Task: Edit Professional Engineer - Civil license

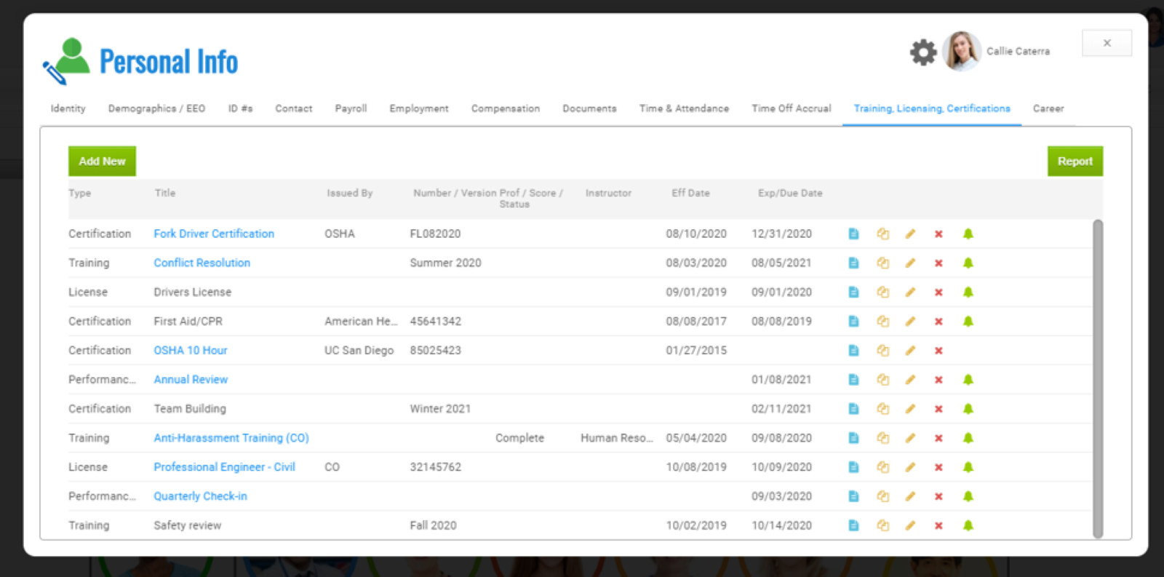Action: coord(910,466)
